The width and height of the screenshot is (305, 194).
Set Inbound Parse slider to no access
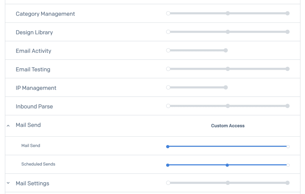168,106
